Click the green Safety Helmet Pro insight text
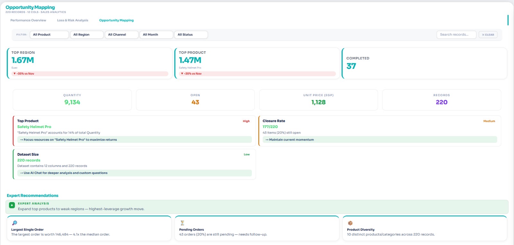Image resolution: width=514 pixels, height=245 pixels. tap(34, 127)
